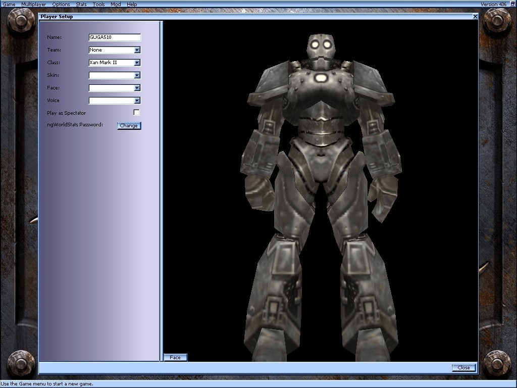The height and width of the screenshot is (388, 517).
Task: Open the Help menu
Action: (131, 4)
